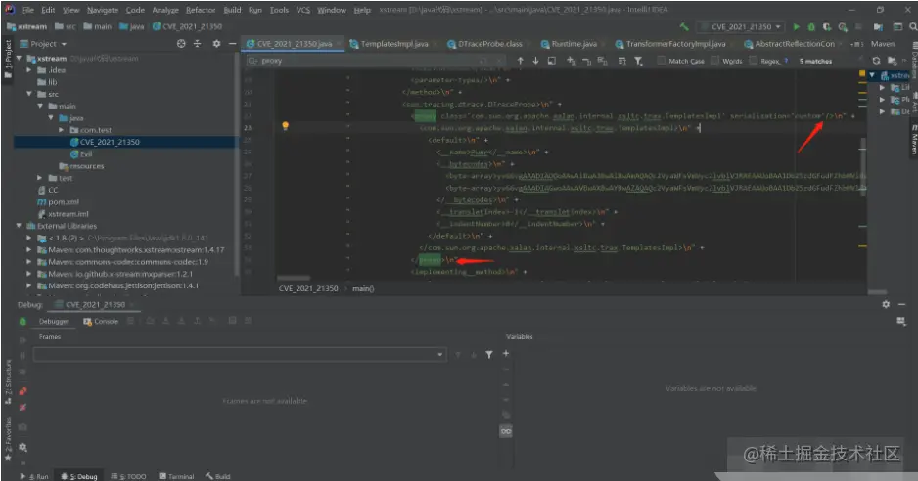The width and height of the screenshot is (918, 481).
Task: Open the 4: Run tool window
Action: click(x=34, y=476)
